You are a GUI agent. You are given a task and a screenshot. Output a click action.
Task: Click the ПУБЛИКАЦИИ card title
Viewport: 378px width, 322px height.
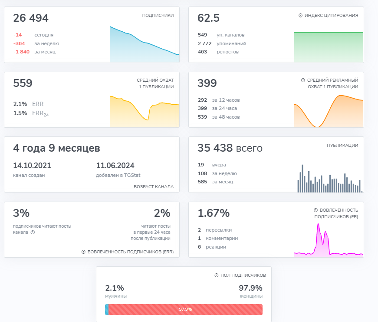pos(342,145)
